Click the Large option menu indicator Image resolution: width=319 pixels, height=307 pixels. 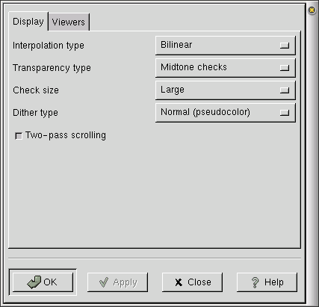point(285,90)
